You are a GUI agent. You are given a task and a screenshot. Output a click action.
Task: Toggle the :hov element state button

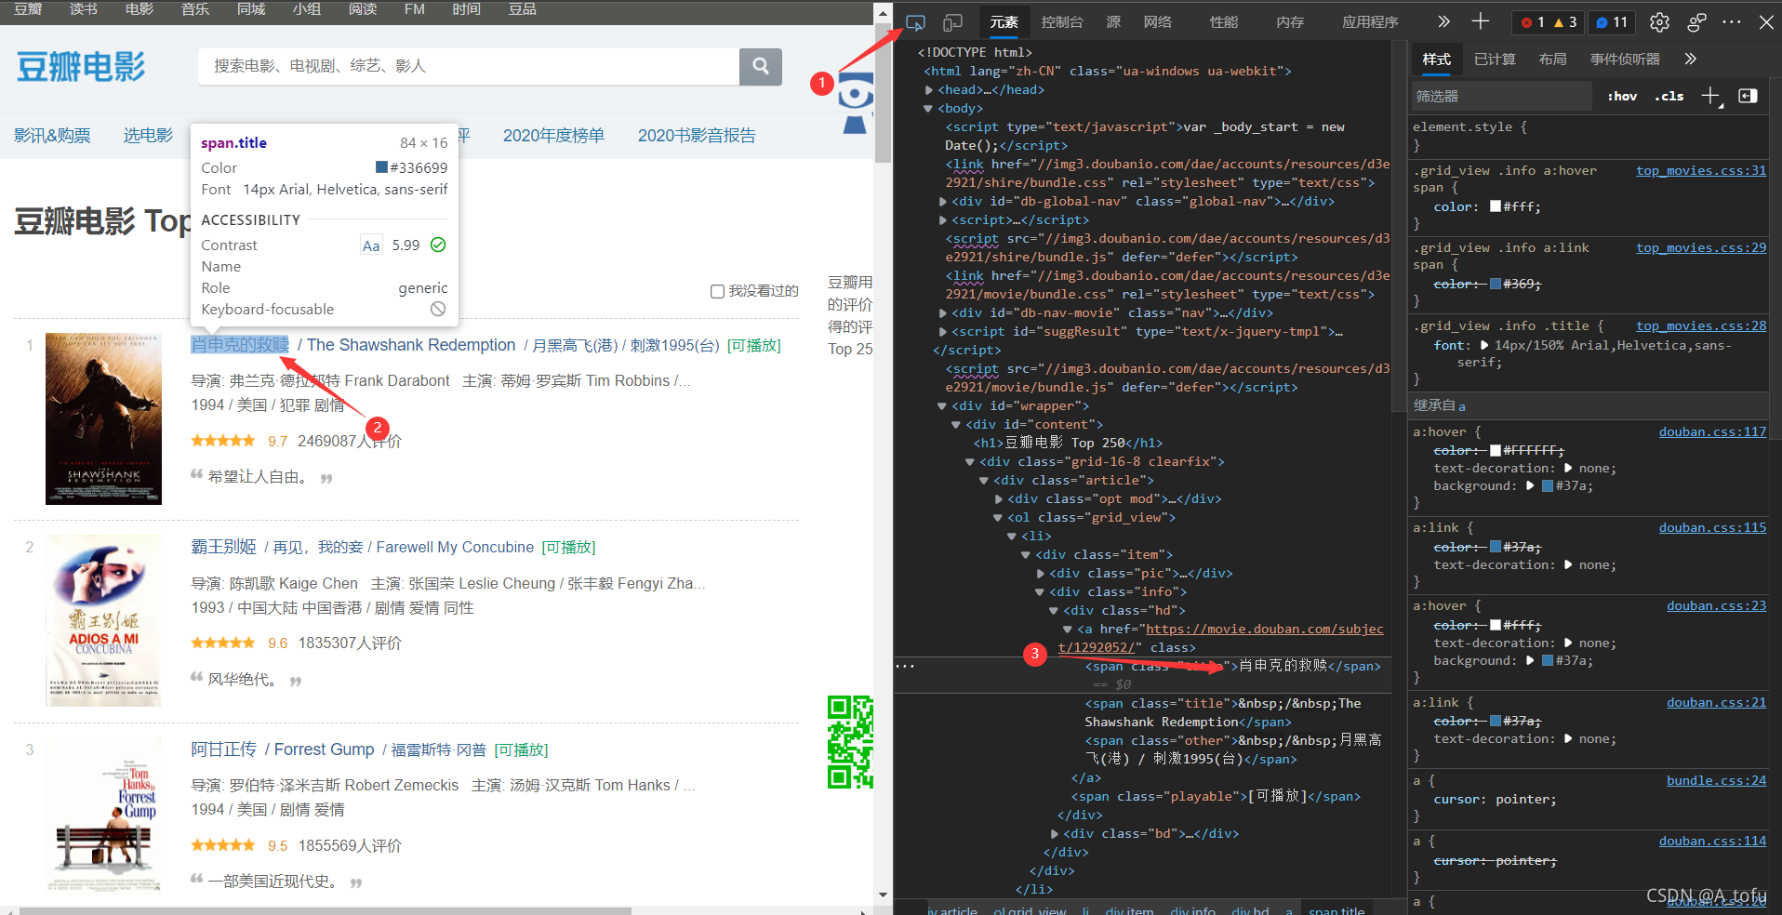[x=1622, y=96]
